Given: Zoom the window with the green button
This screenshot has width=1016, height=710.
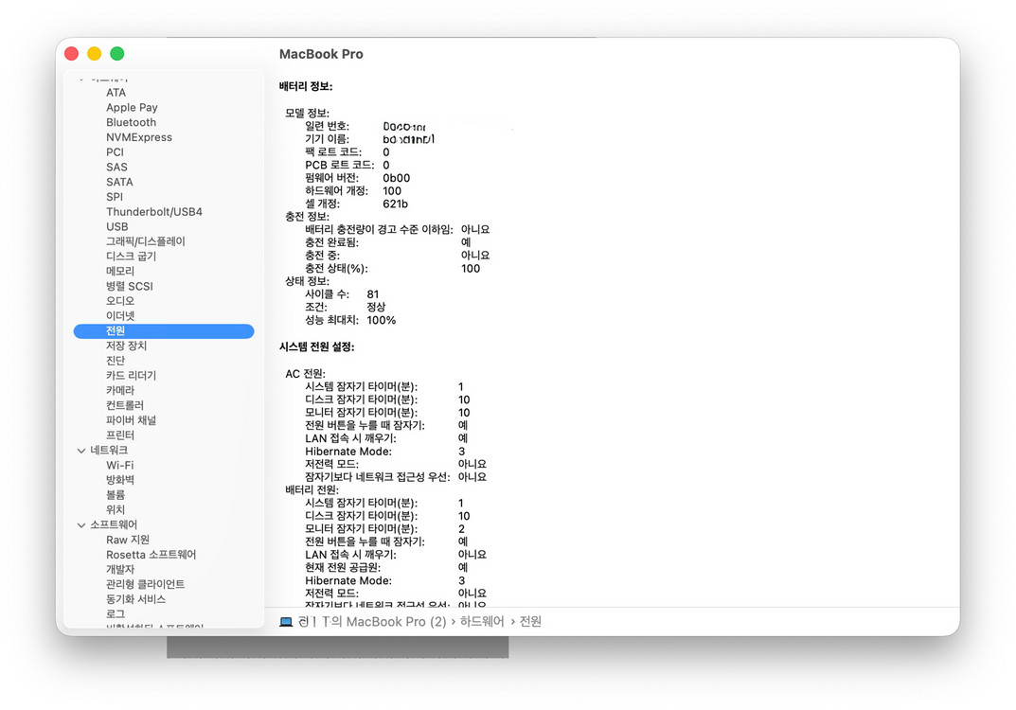Looking at the screenshot, I should [x=117, y=54].
